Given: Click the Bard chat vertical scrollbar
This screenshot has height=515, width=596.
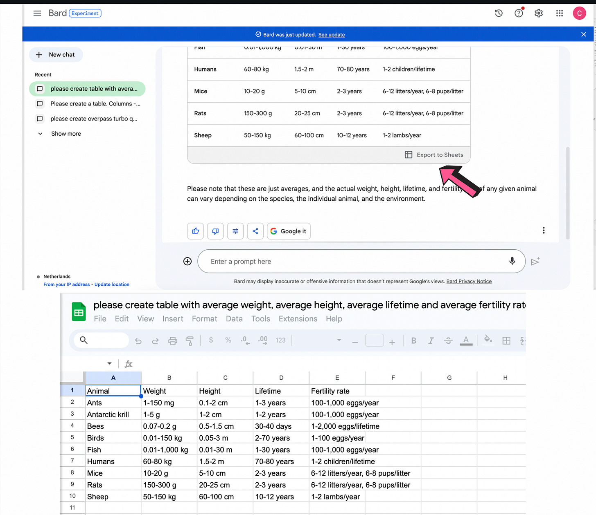Looking at the screenshot, I should (568, 193).
